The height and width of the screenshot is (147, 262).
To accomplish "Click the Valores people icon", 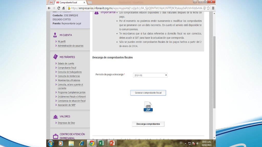I will [56, 117].
